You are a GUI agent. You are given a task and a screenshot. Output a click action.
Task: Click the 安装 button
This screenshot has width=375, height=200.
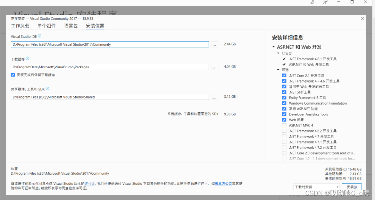[351, 187]
